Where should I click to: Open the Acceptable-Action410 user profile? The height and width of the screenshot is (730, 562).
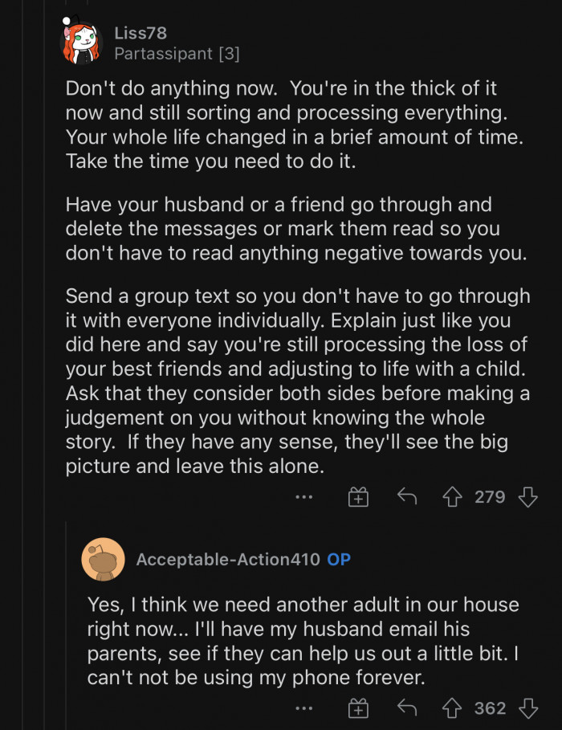click(x=227, y=560)
